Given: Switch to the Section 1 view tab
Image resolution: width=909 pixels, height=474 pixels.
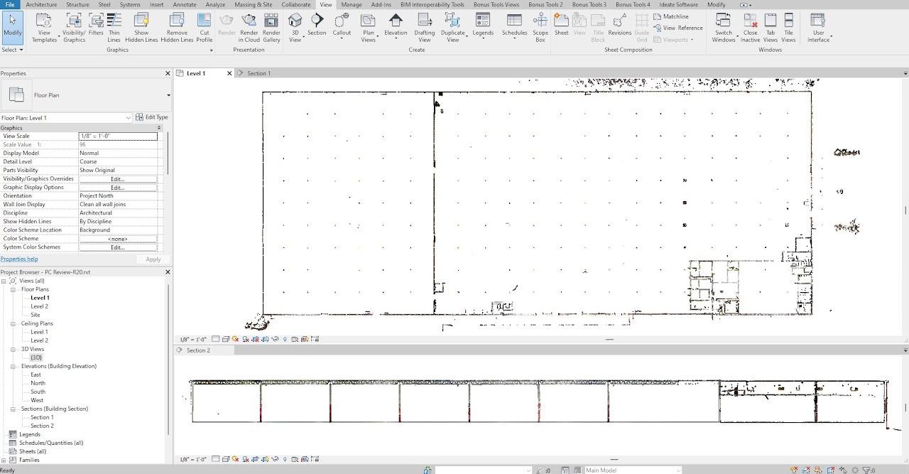Looking at the screenshot, I should [x=258, y=73].
